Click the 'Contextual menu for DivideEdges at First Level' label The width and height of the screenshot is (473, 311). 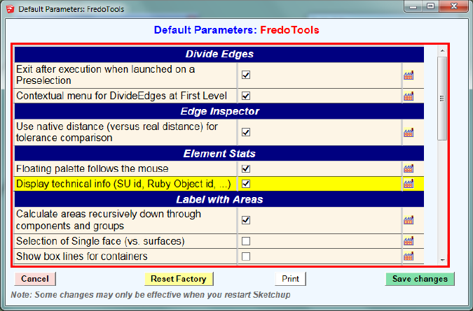click(x=121, y=96)
